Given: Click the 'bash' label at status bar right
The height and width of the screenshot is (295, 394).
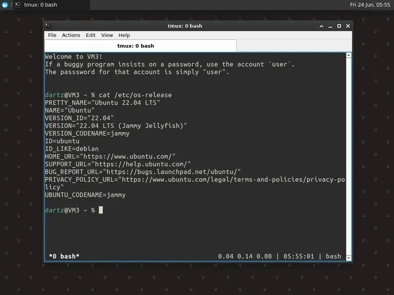Looking at the screenshot, I should [334, 256].
